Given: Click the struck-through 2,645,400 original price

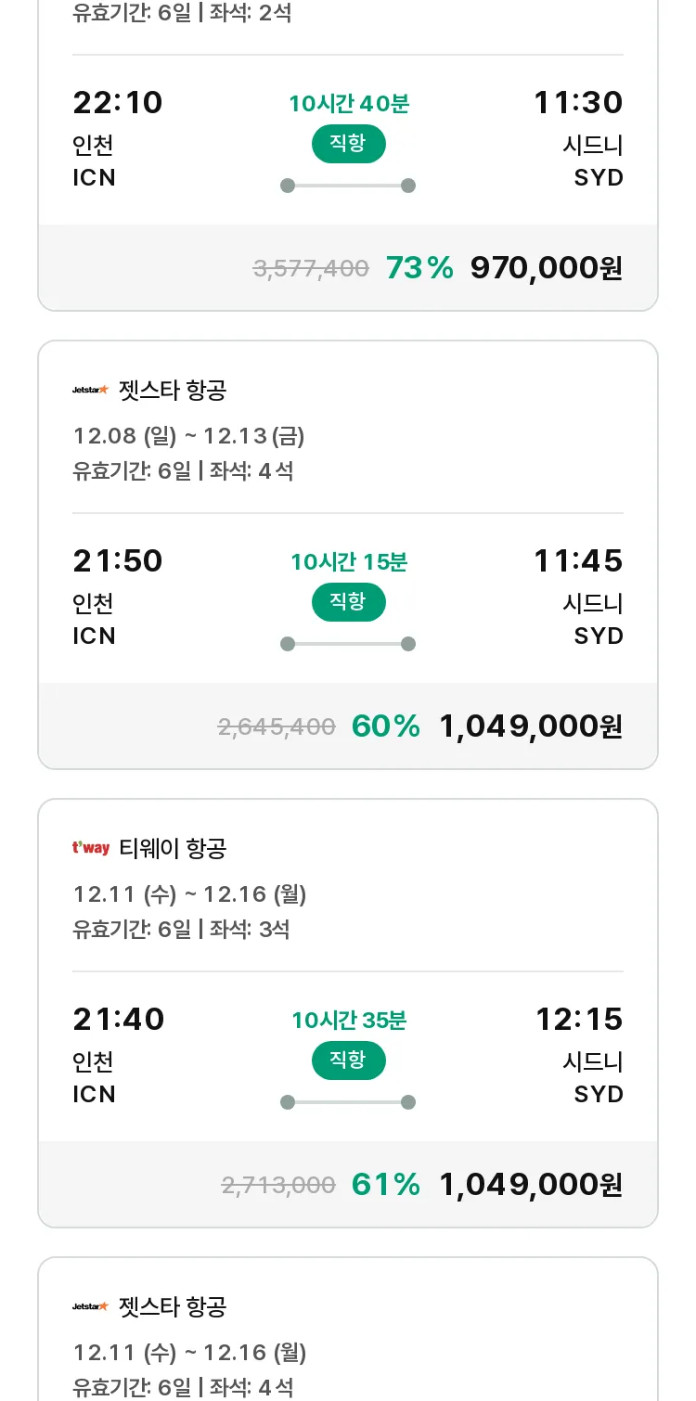Looking at the screenshot, I should (277, 727).
